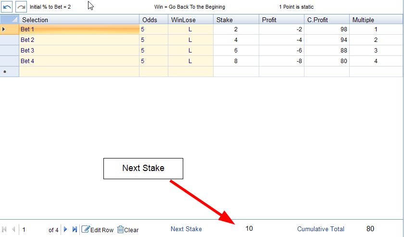
Task: Click the C.Profit column header
Action: (x=327, y=20)
